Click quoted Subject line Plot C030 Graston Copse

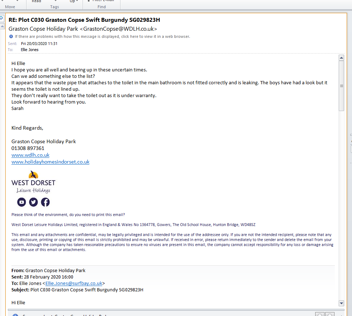click(77, 290)
